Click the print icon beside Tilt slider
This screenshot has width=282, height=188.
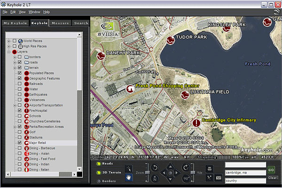[x=209, y=168]
